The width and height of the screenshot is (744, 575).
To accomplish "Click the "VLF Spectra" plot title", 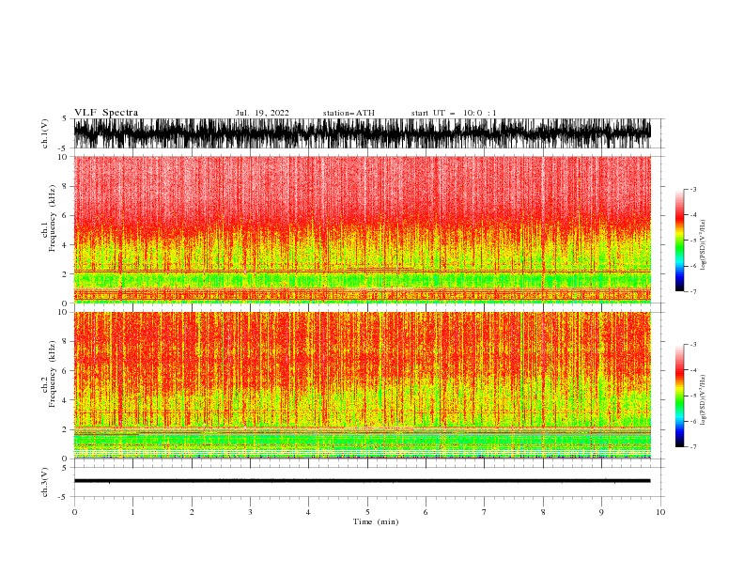I will pyautogui.click(x=106, y=113).
